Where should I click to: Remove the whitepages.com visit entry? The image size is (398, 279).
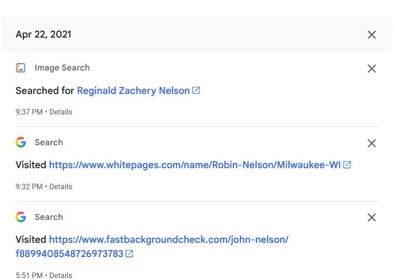(371, 143)
